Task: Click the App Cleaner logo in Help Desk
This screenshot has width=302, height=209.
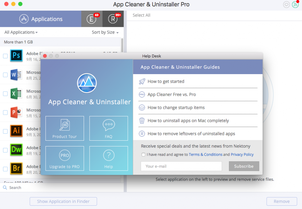Action: [87, 83]
